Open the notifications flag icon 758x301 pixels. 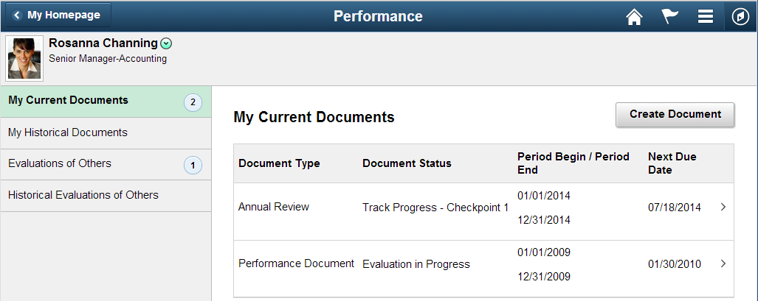pos(669,16)
